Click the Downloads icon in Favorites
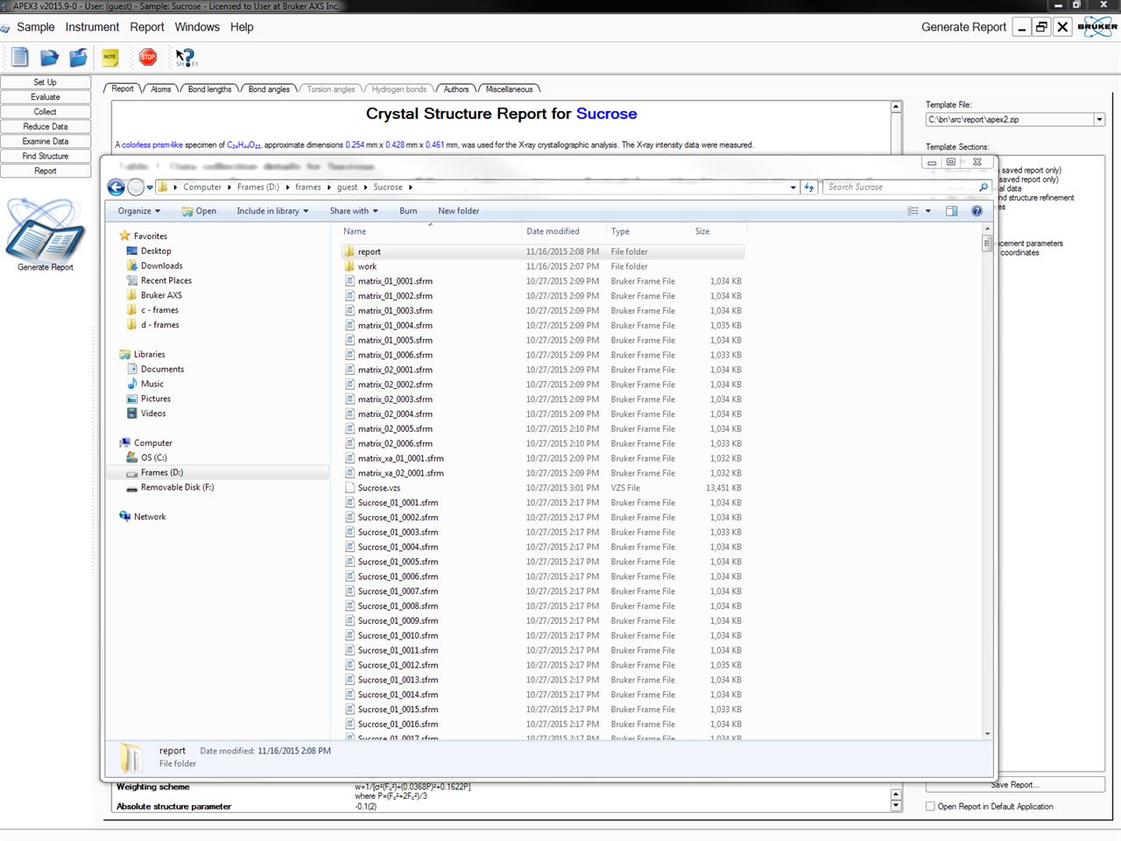 132,266
